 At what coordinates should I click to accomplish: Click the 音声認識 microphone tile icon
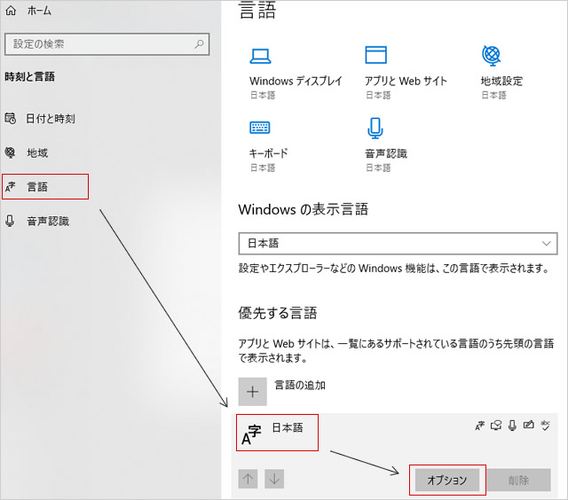[375, 128]
